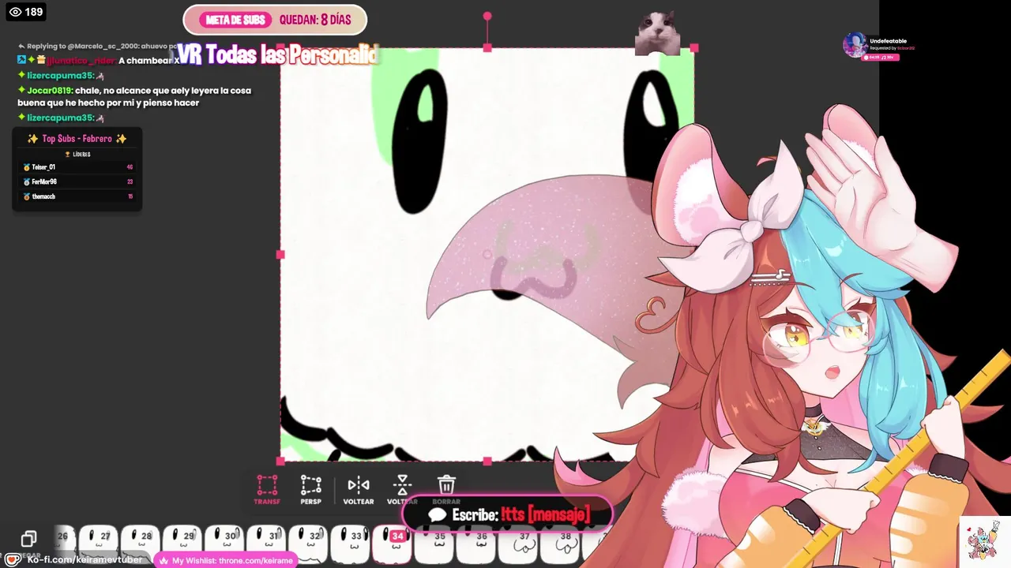Click the username jjlunatico_rider in chat
The width and height of the screenshot is (1011, 568).
click(81, 61)
